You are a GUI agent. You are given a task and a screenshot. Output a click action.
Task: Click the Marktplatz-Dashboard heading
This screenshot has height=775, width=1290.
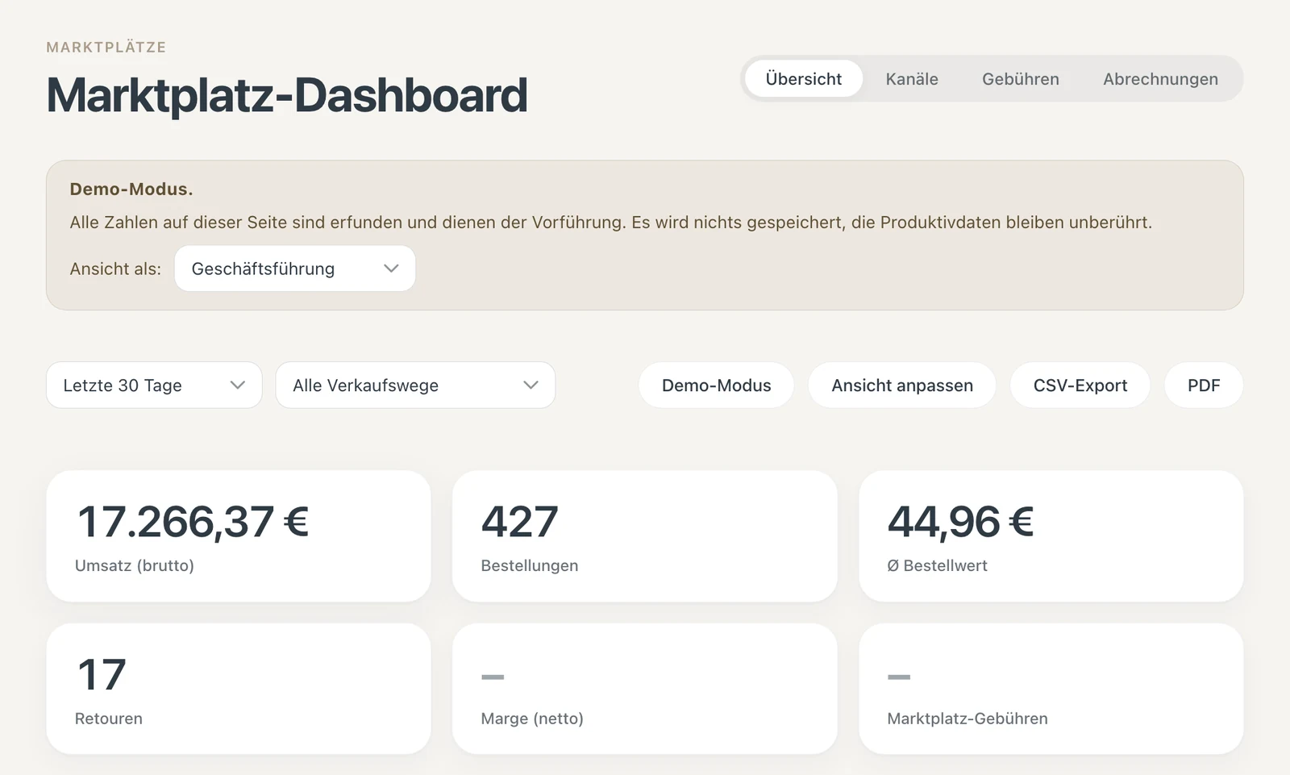(x=287, y=95)
